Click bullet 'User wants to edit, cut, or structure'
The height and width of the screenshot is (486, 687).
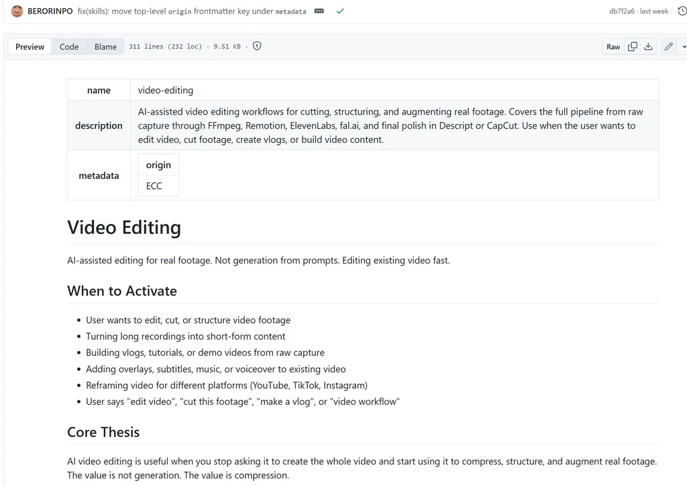[x=188, y=320]
